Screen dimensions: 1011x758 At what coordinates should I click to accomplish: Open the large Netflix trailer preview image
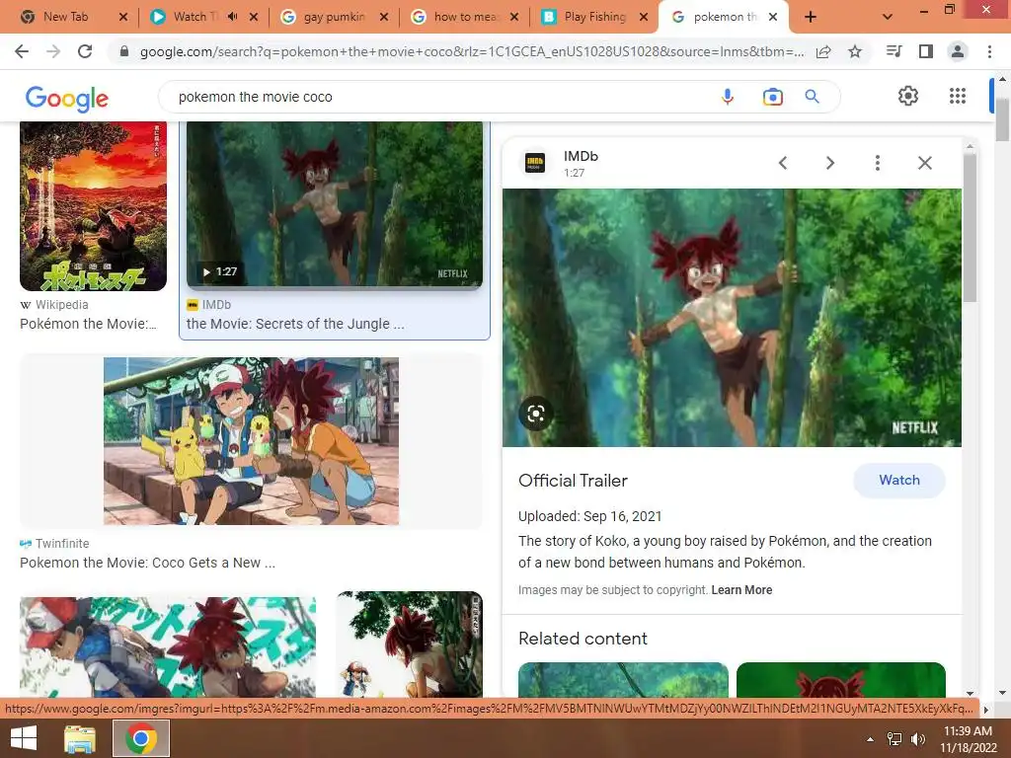tap(732, 318)
